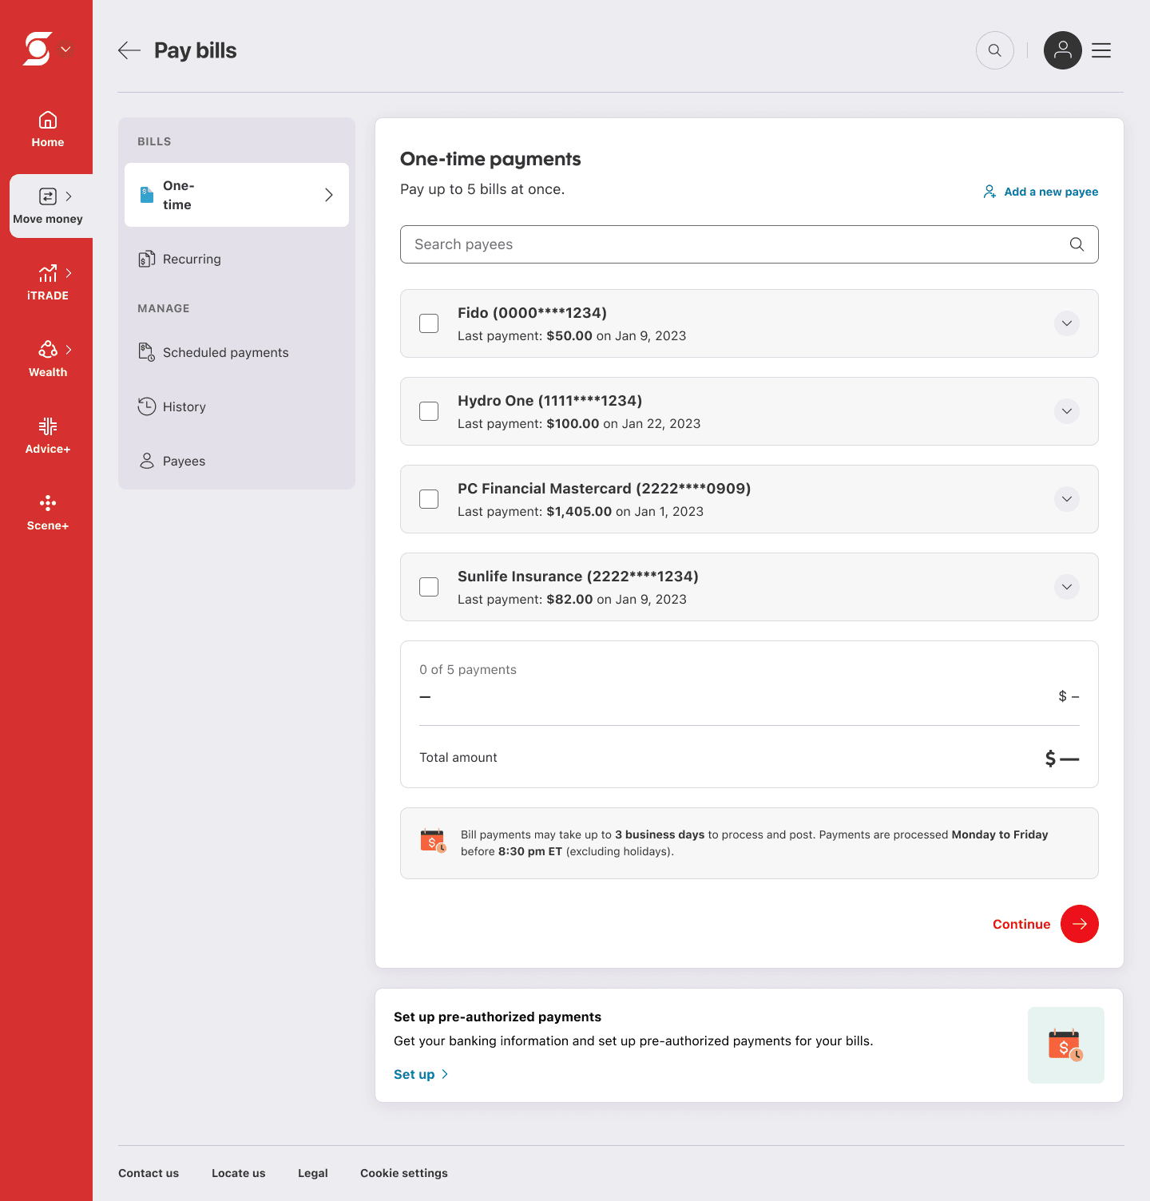Viewport: 1150px width, 1201px height.
Task: Click 'Sunlife Insurance (2222****1234)' name
Action: [578, 577]
